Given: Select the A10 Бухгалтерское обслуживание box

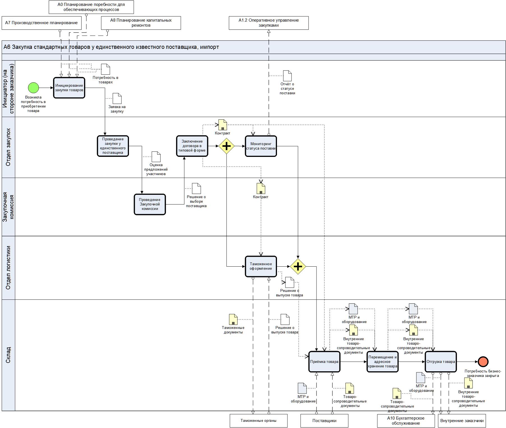Looking at the screenshot, I should click(x=406, y=420).
